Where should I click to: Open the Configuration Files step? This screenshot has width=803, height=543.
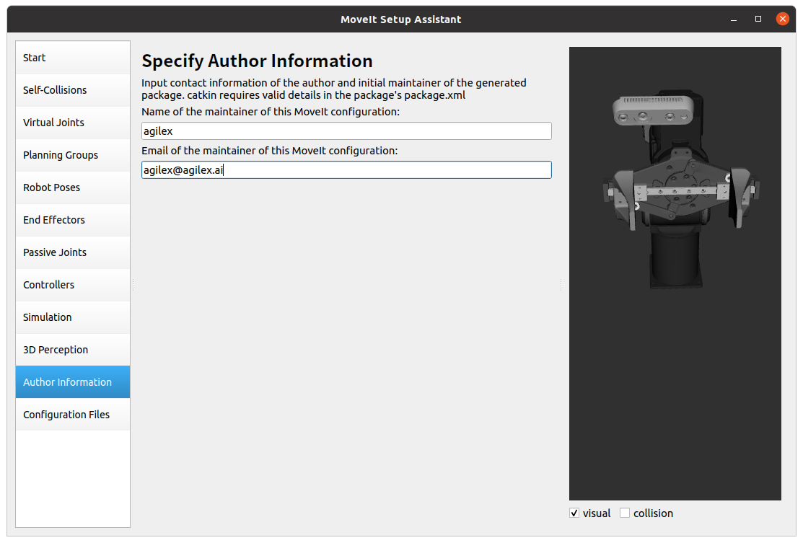click(x=73, y=415)
